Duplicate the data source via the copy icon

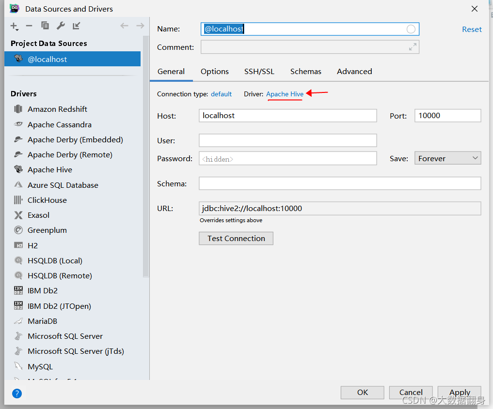click(45, 26)
